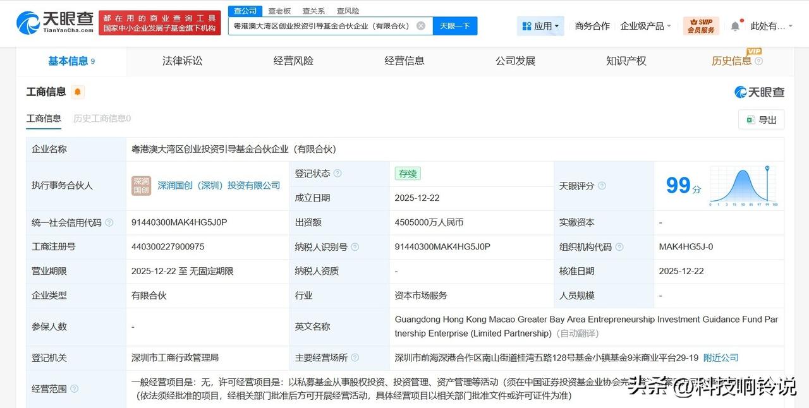Click the 导出 export button

(x=761, y=119)
